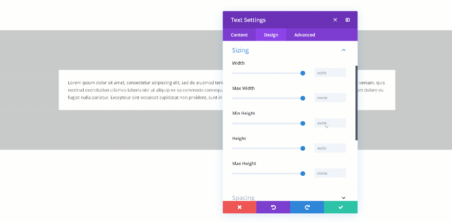The width and height of the screenshot is (452, 222).
Task: Click the Max Width slider handle
Action: point(303,98)
